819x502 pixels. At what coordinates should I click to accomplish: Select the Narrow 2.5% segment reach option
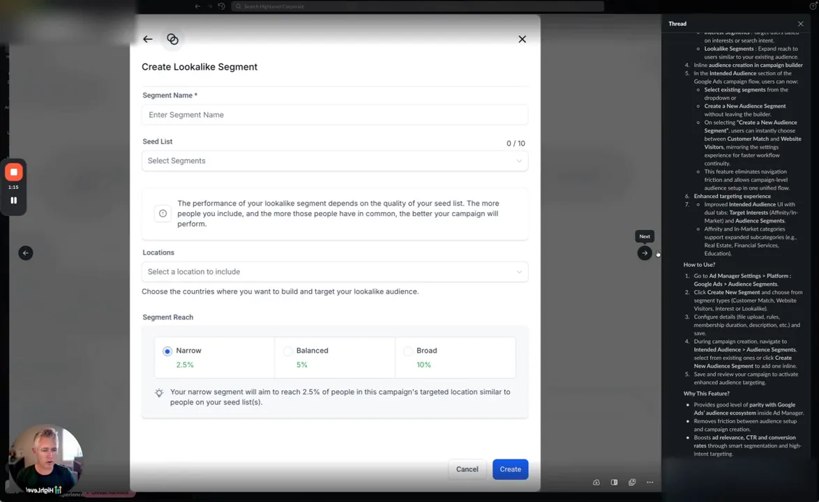click(167, 351)
